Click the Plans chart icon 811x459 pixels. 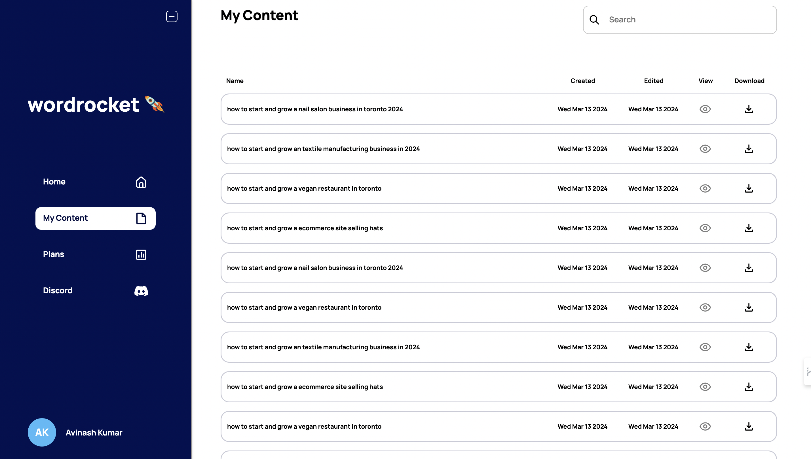tap(141, 254)
